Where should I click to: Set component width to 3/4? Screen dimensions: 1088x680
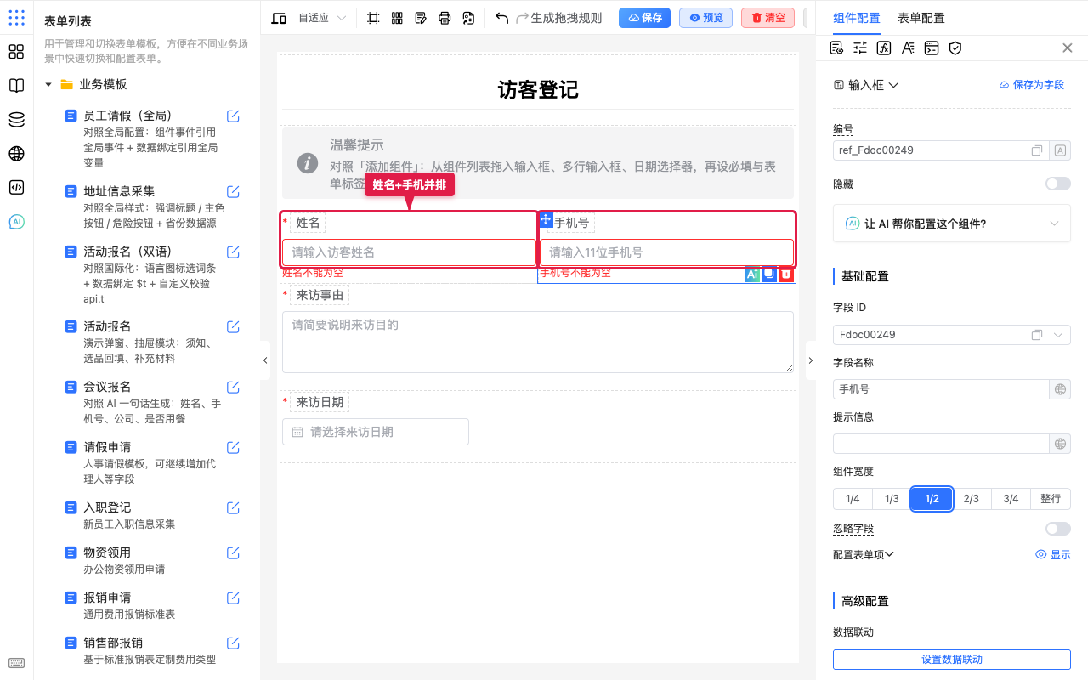click(1011, 499)
